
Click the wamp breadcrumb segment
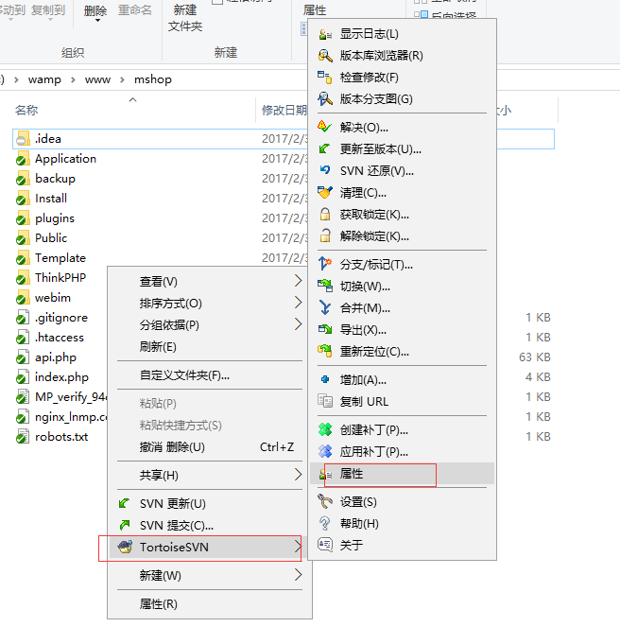point(44,79)
